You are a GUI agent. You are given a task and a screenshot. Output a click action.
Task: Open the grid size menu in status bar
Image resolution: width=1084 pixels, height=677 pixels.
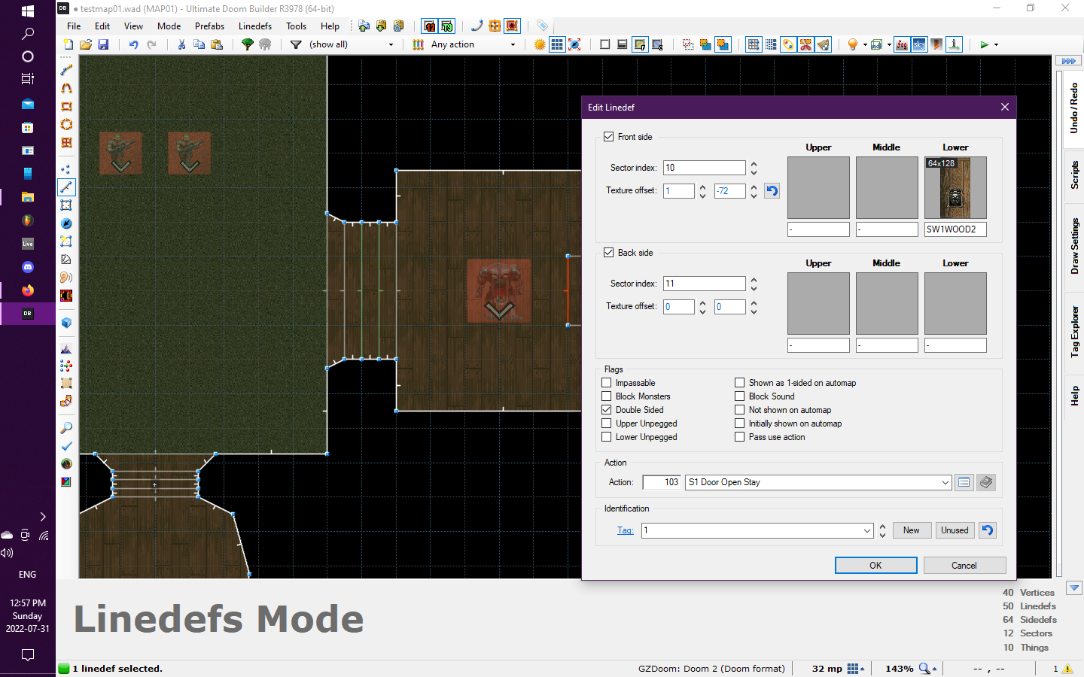tap(856, 668)
